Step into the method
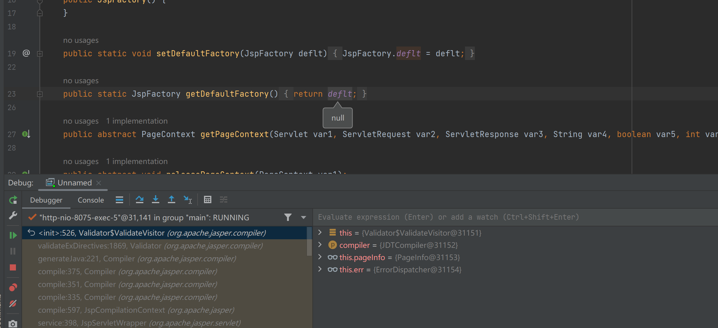 point(156,200)
